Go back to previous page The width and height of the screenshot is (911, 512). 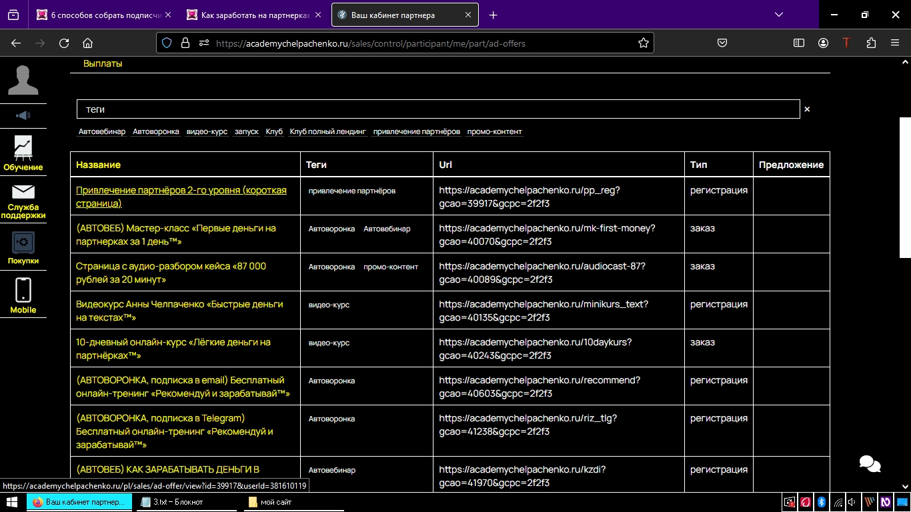pos(16,43)
